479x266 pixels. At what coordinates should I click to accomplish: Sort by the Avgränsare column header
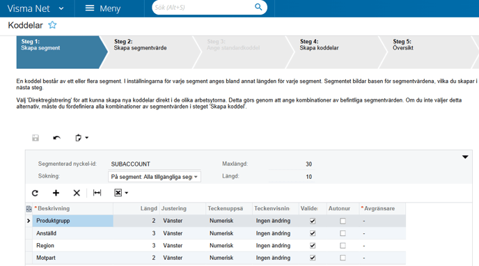[382, 209]
